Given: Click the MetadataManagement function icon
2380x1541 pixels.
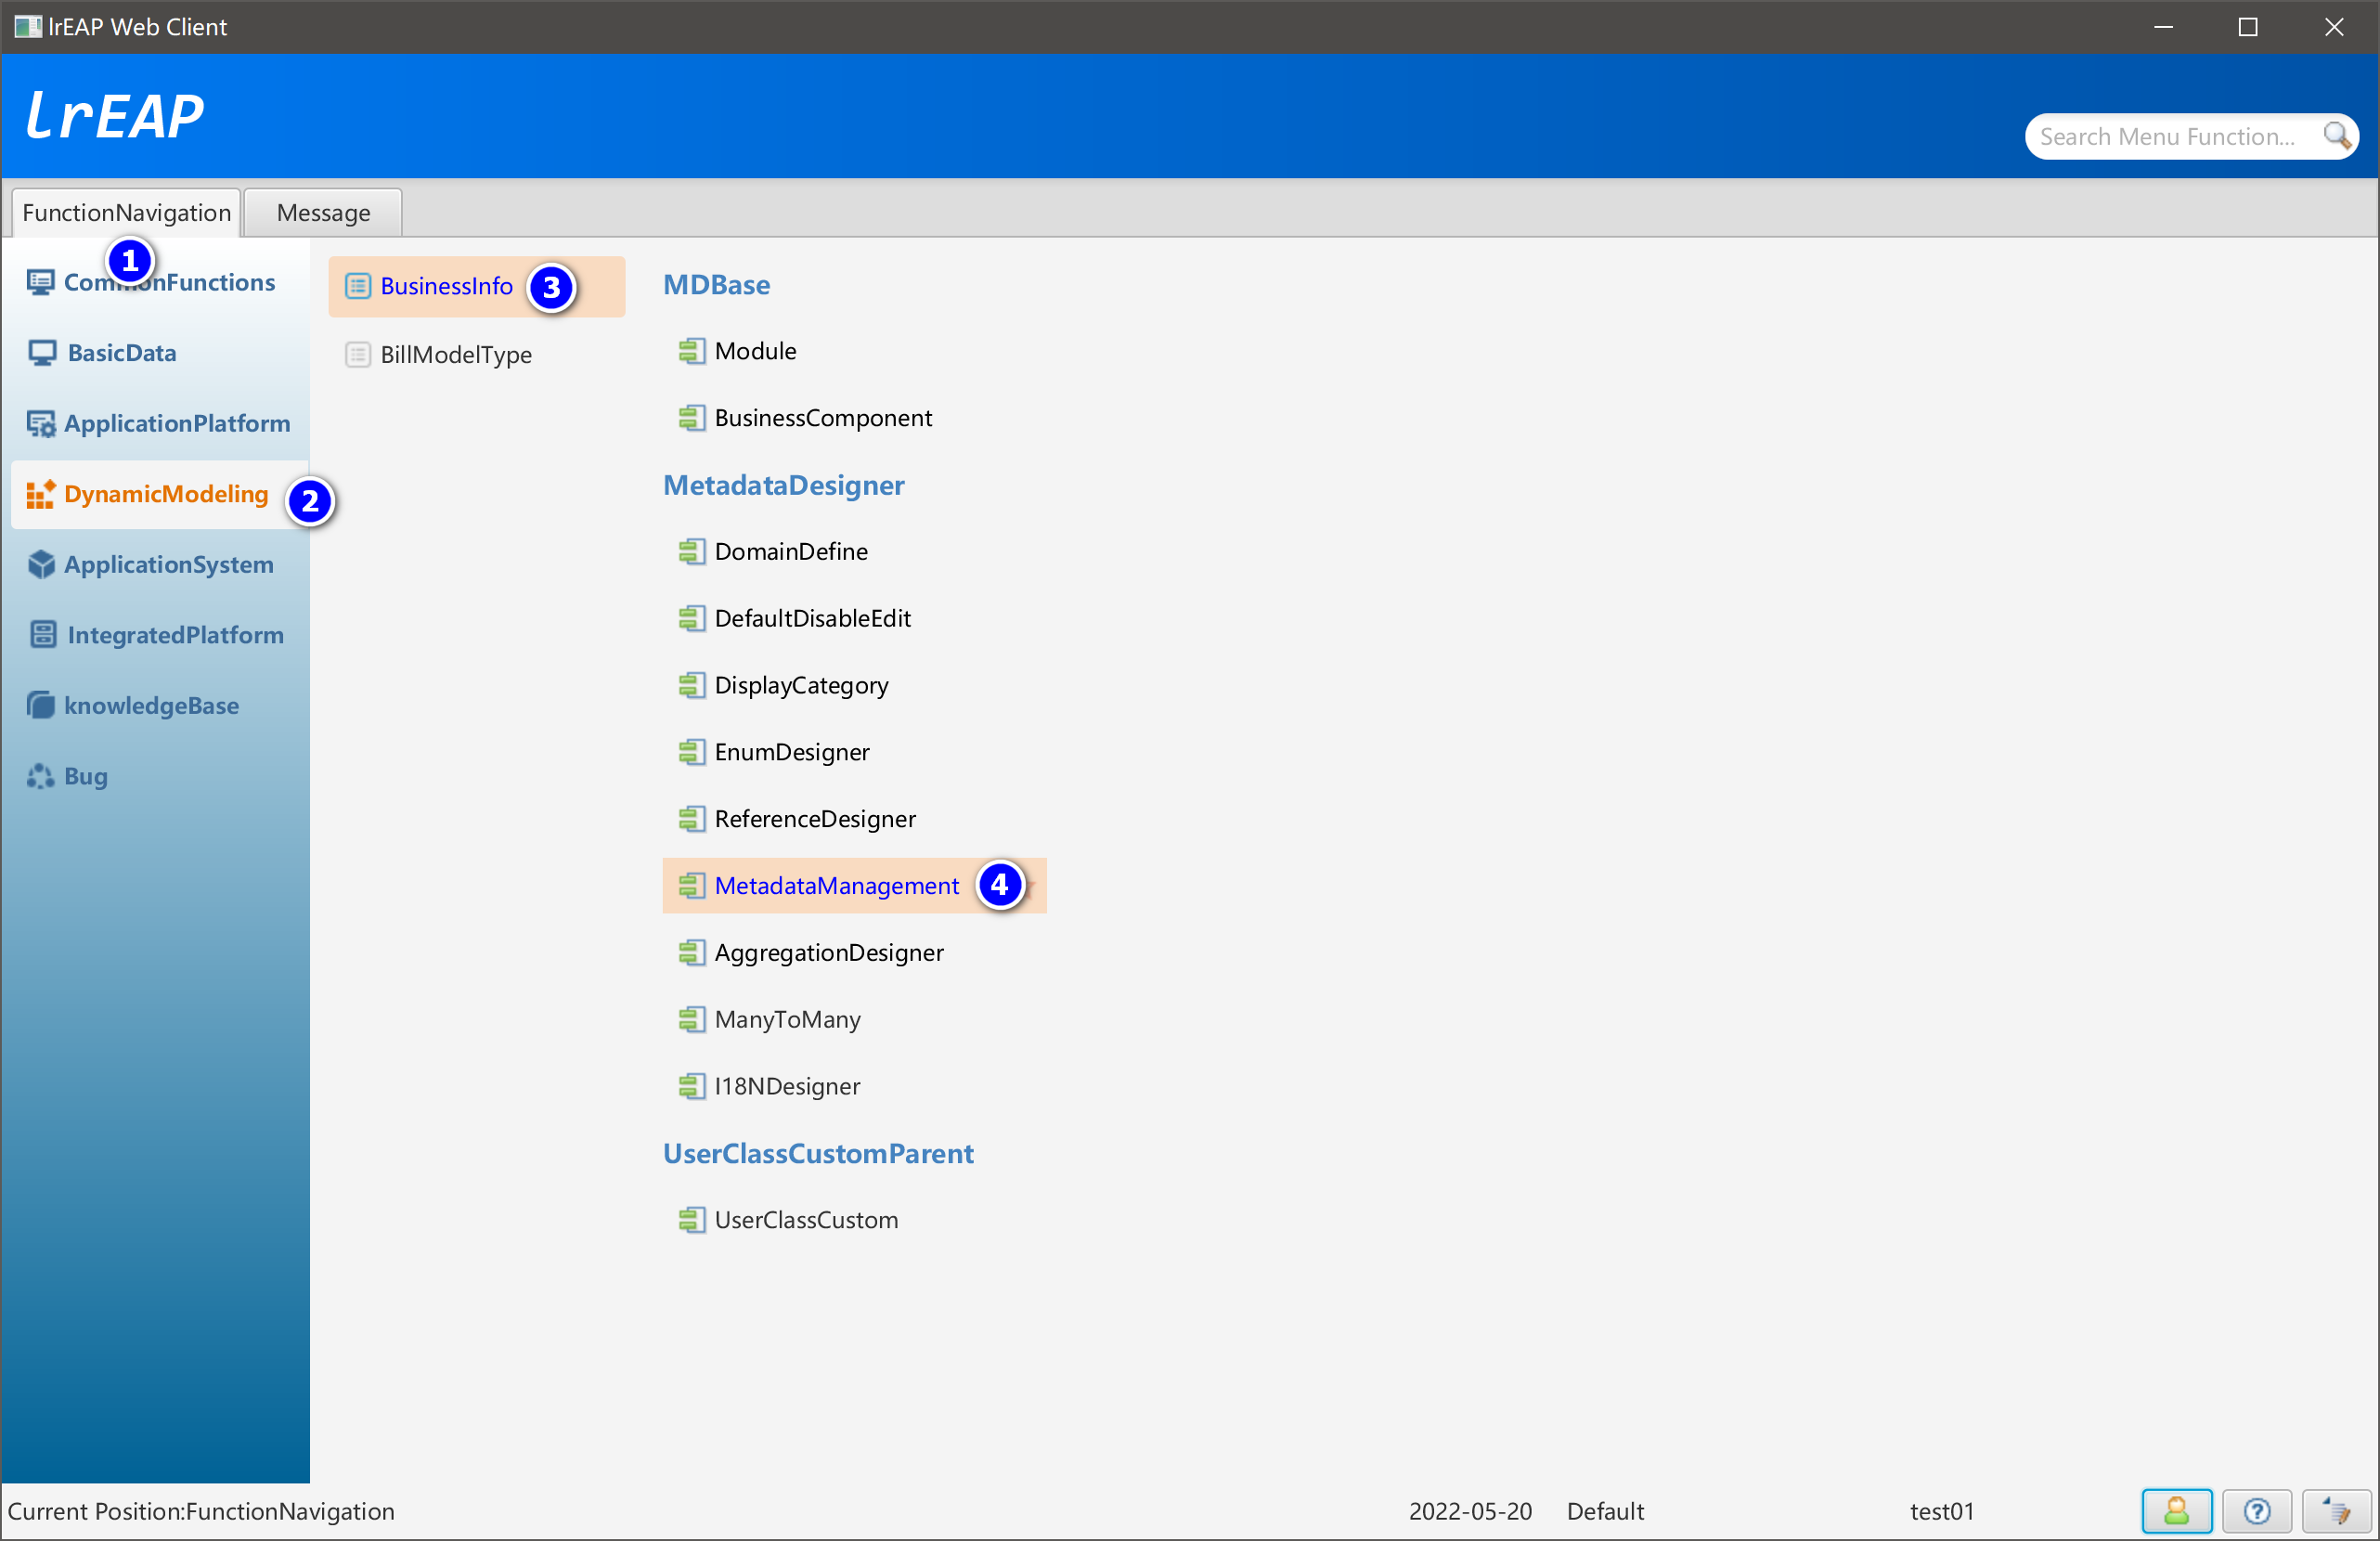Looking at the screenshot, I should 691,886.
